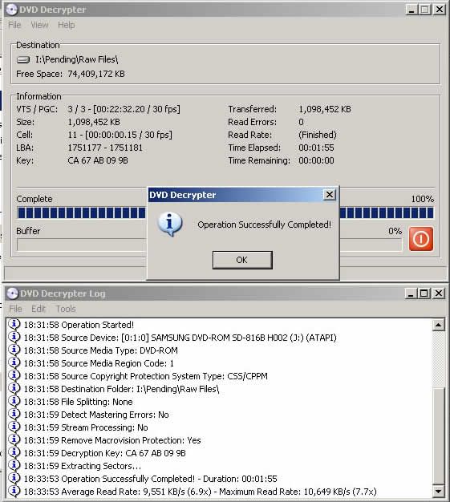This screenshot has height=502, width=450.
Task: Click Transferred value 1,098,452 KB
Action: [325, 109]
